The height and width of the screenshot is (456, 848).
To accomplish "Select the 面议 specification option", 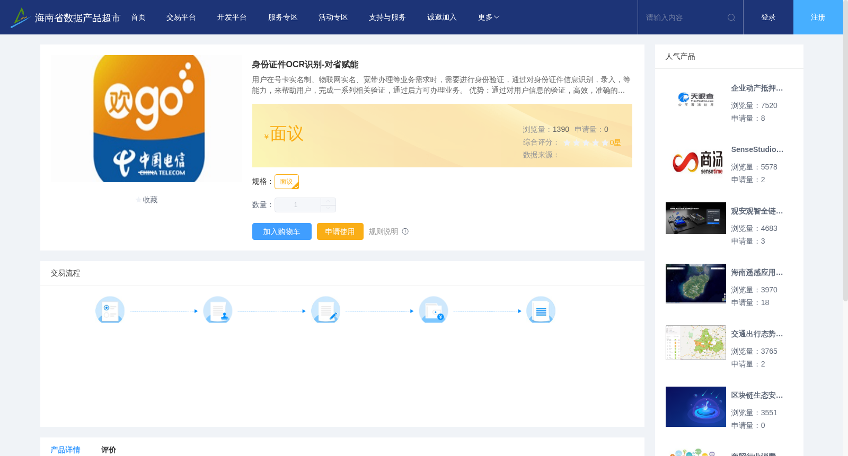I will pos(287,182).
